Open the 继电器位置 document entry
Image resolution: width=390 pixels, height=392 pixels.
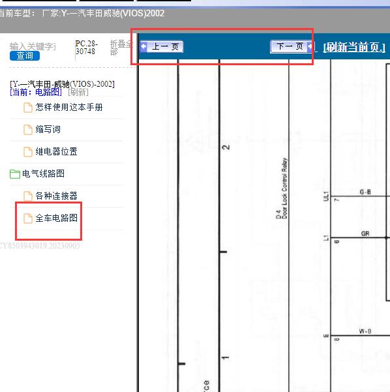[x=56, y=151]
